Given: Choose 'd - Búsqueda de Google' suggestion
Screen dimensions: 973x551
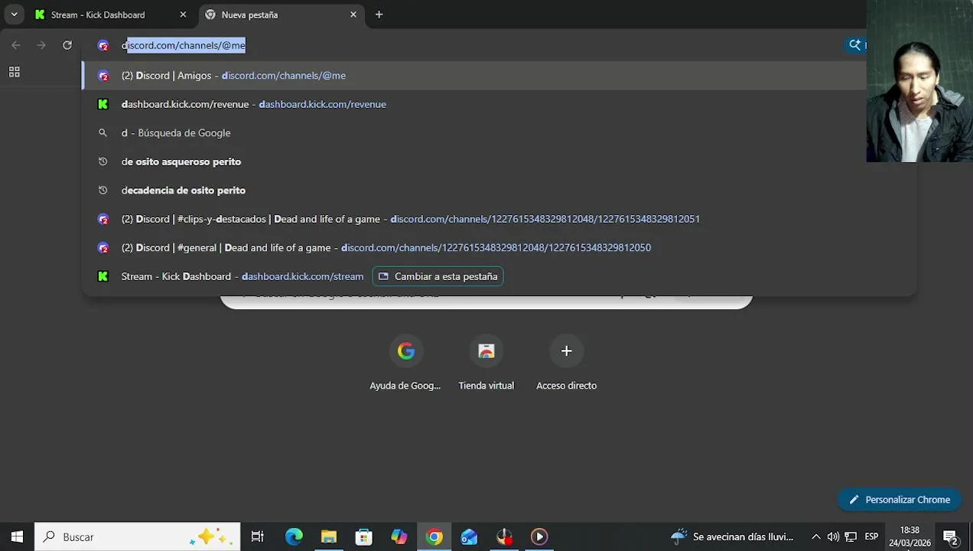Looking at the screenshot, I should point(499,133).
